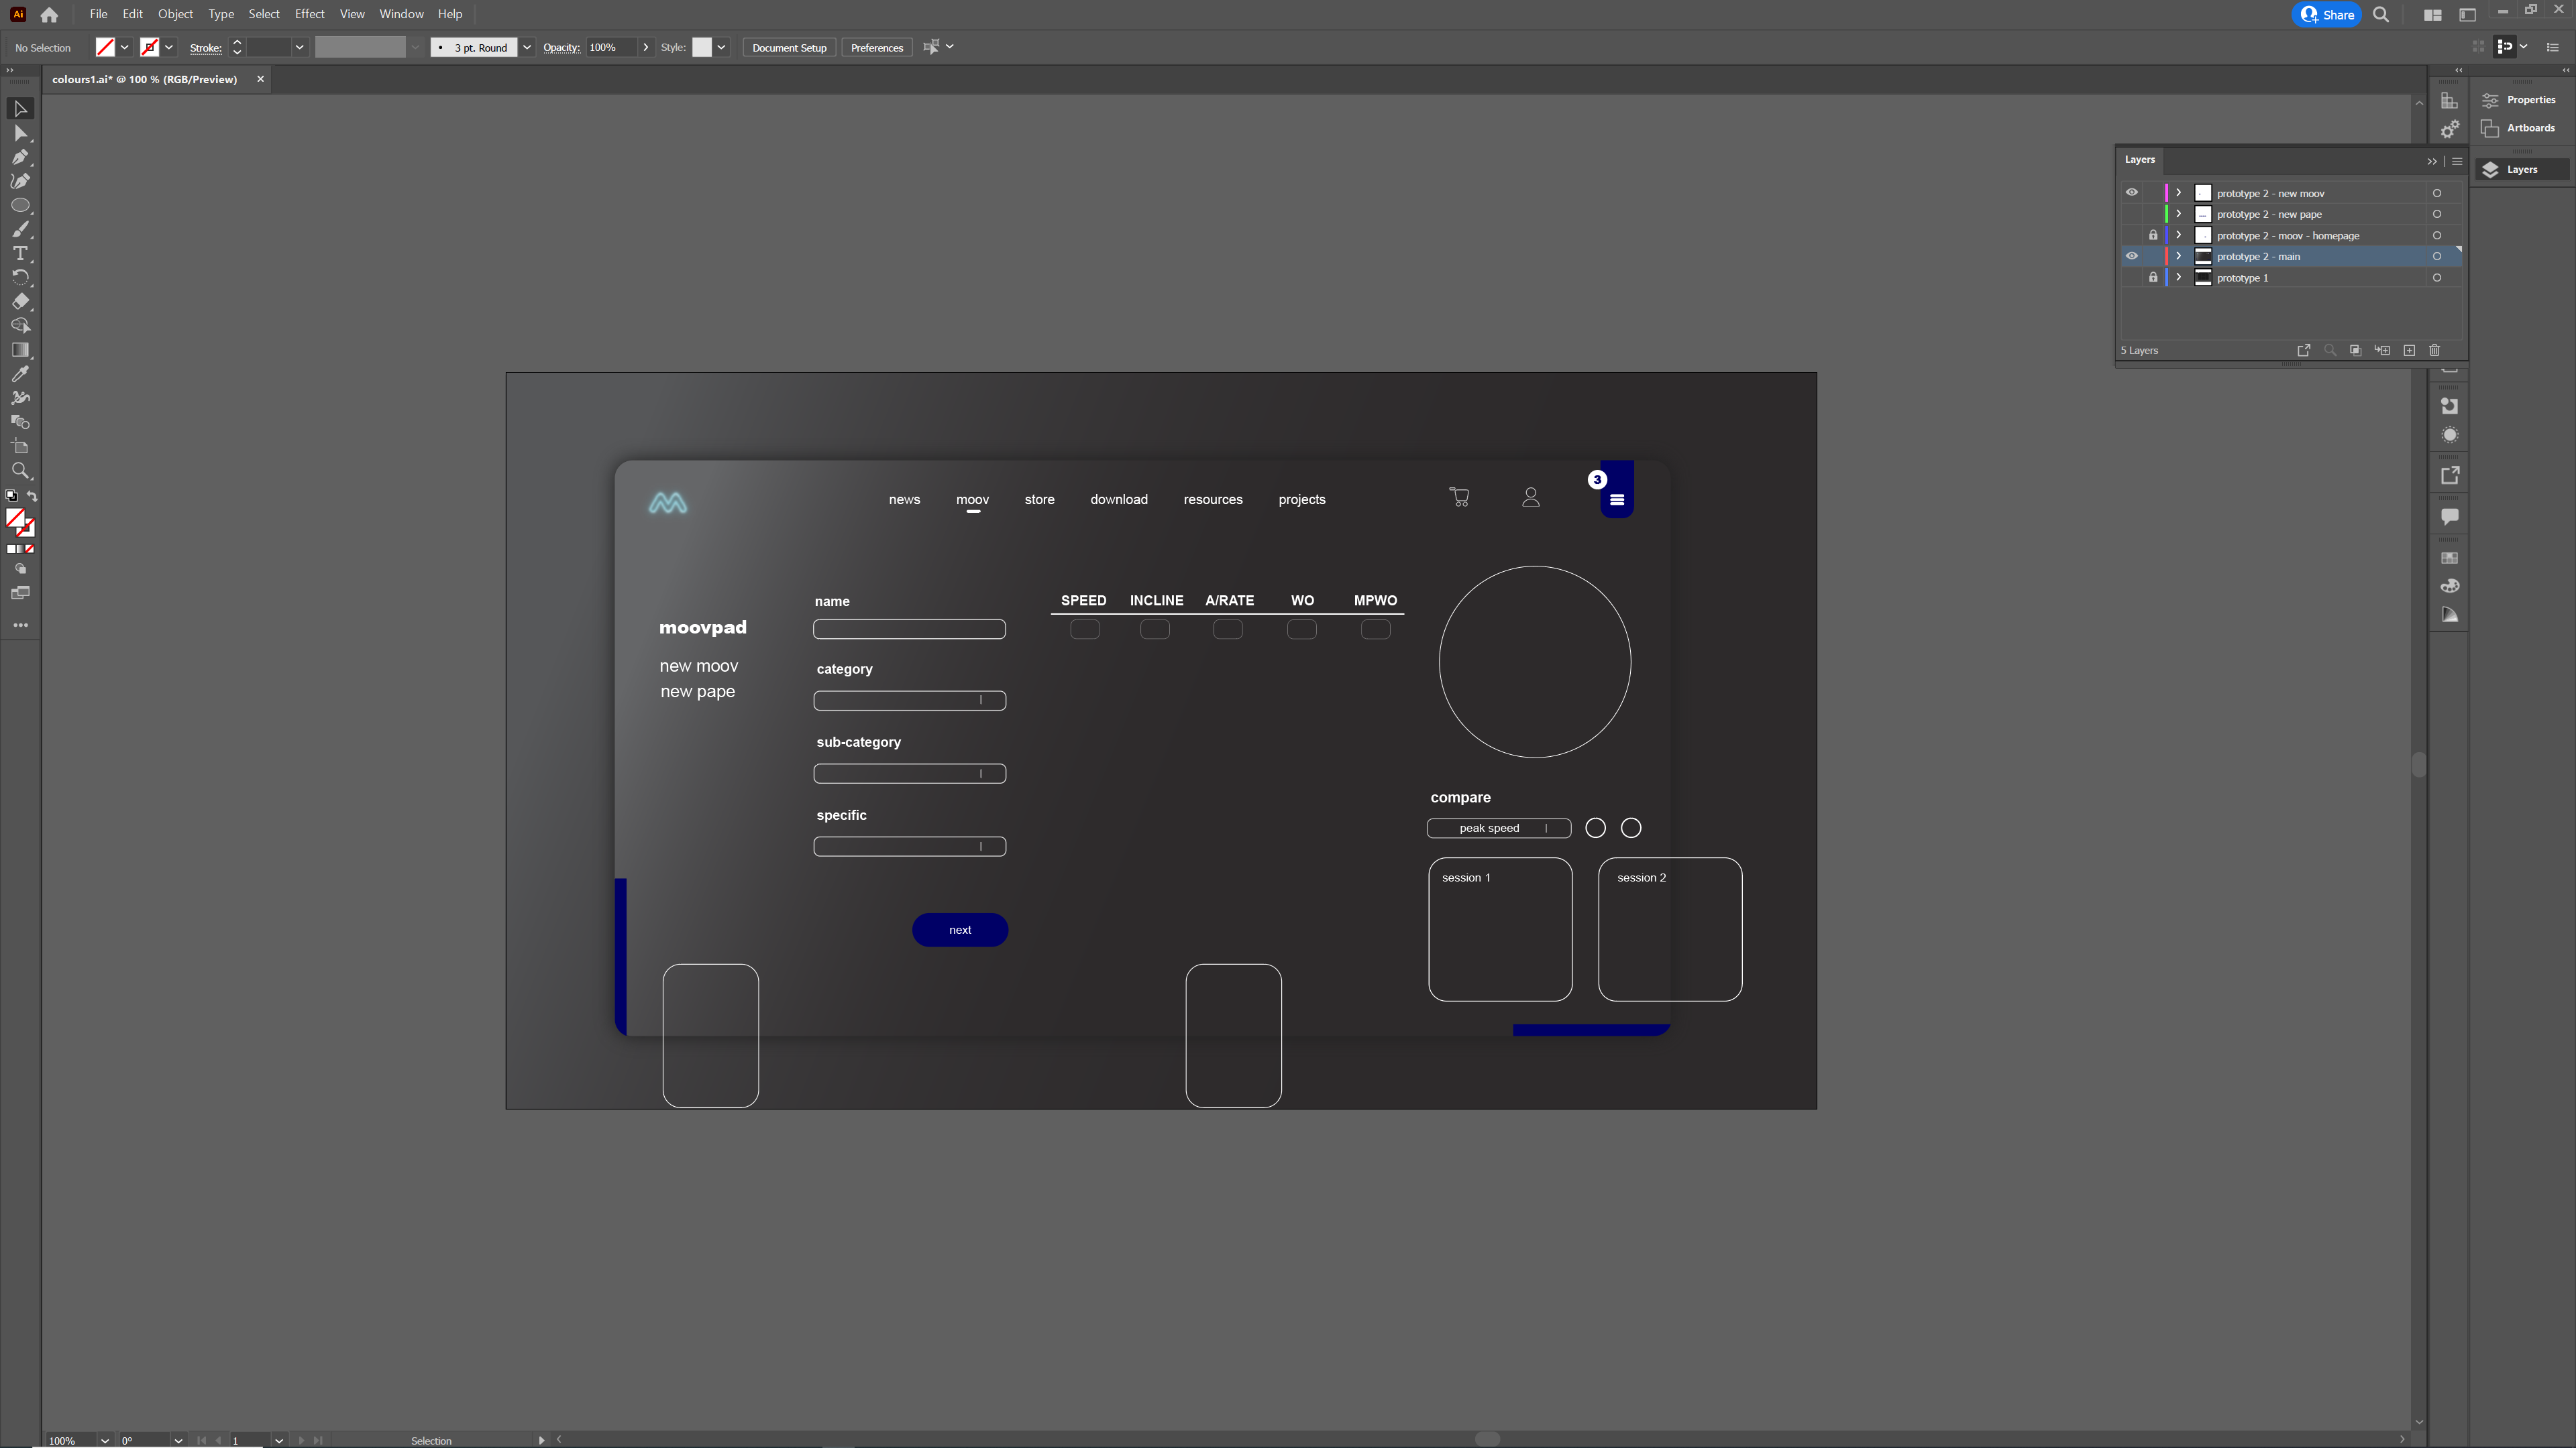This screenshot has height=1448, width=2576.
Task: Select the Ellipse tool
Action: point(20,205)
